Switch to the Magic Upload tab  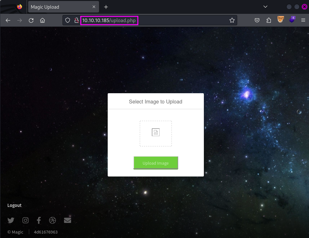click(63, 7)
